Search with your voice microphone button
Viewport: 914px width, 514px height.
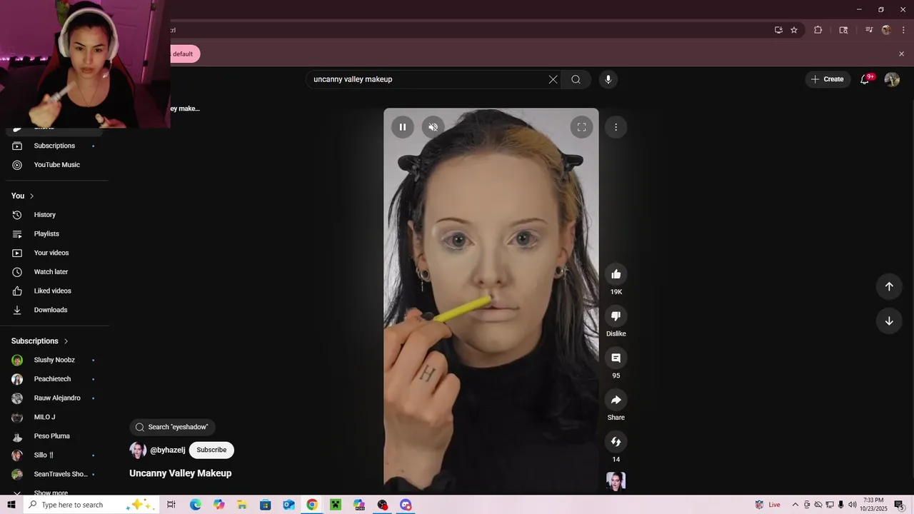[x=608, y=79]
